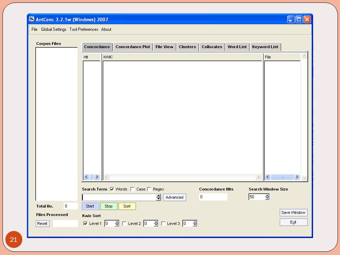Click the File column header
This screenshot has height=255, width=340.
pos(282,57)
